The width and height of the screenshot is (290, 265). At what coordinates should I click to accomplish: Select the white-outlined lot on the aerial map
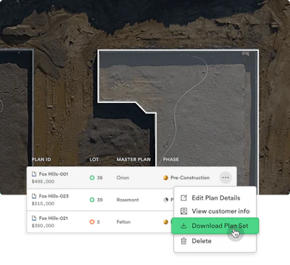205,109
